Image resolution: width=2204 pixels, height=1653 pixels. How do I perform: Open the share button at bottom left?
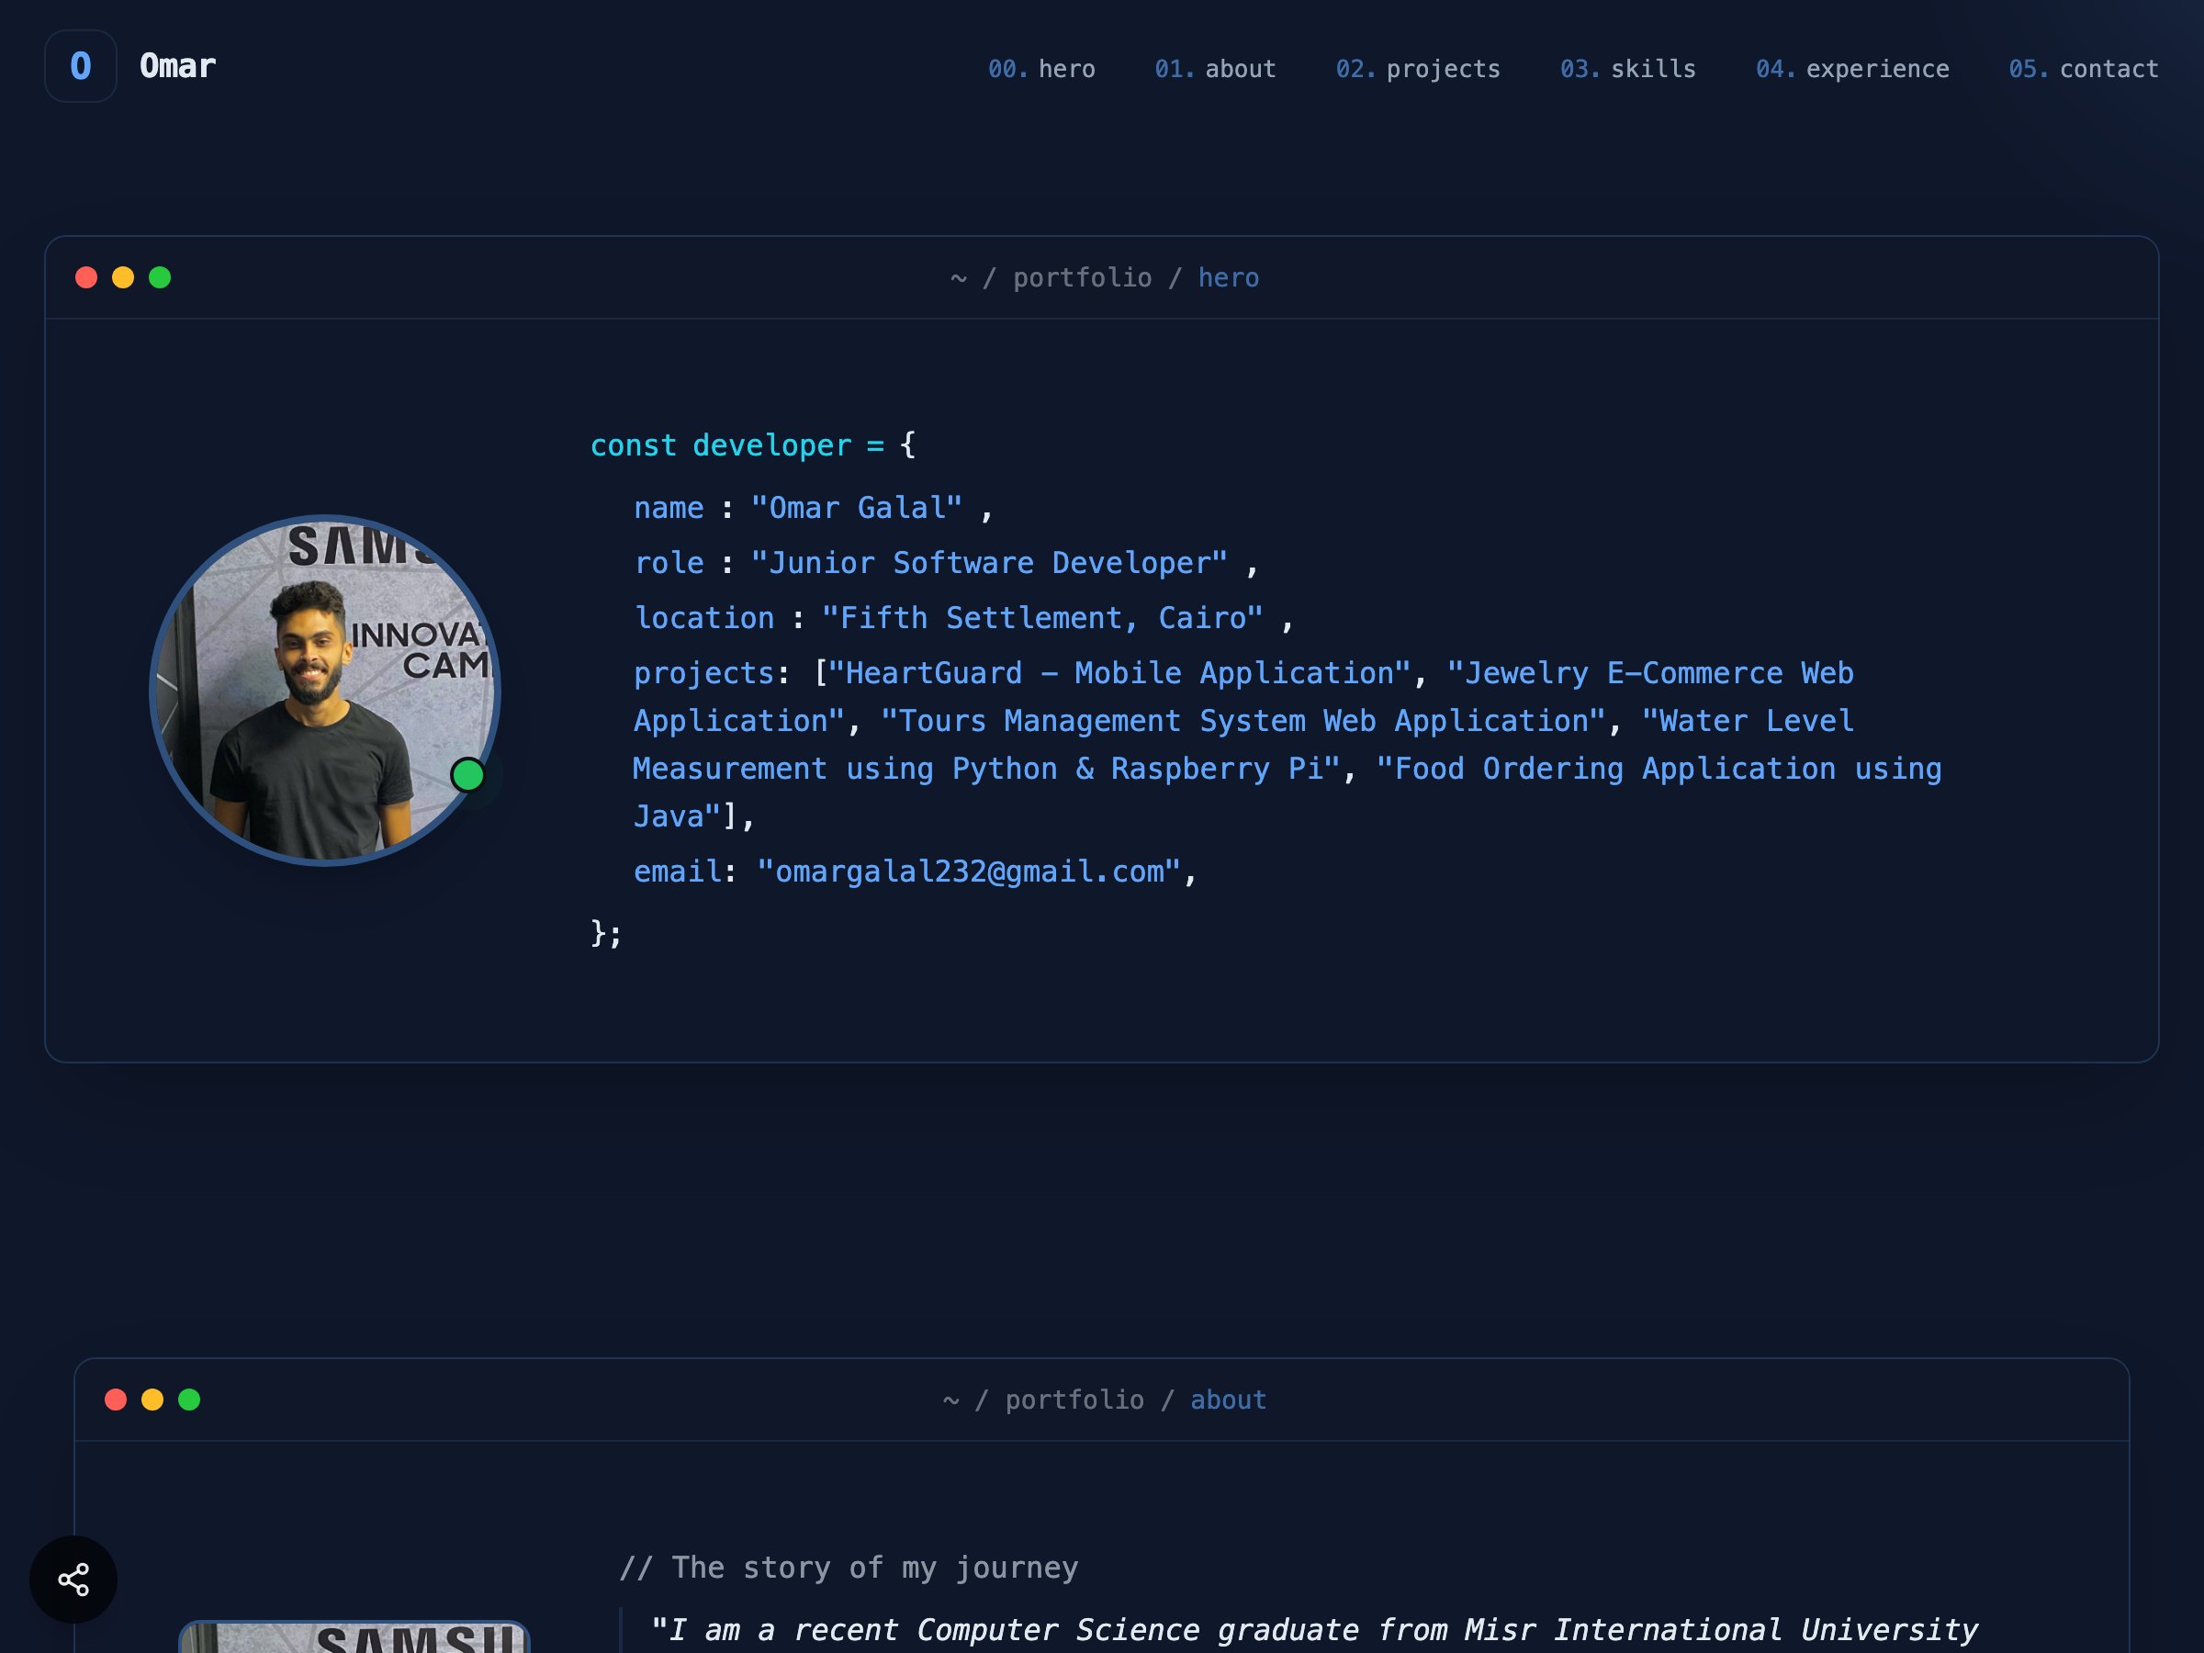point(73,1580)
